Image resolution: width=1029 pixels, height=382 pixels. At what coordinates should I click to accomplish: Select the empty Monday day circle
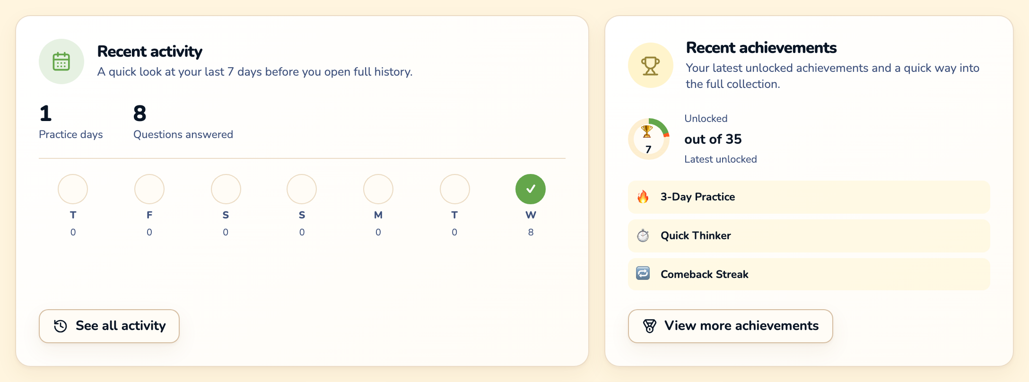[378, 189]
